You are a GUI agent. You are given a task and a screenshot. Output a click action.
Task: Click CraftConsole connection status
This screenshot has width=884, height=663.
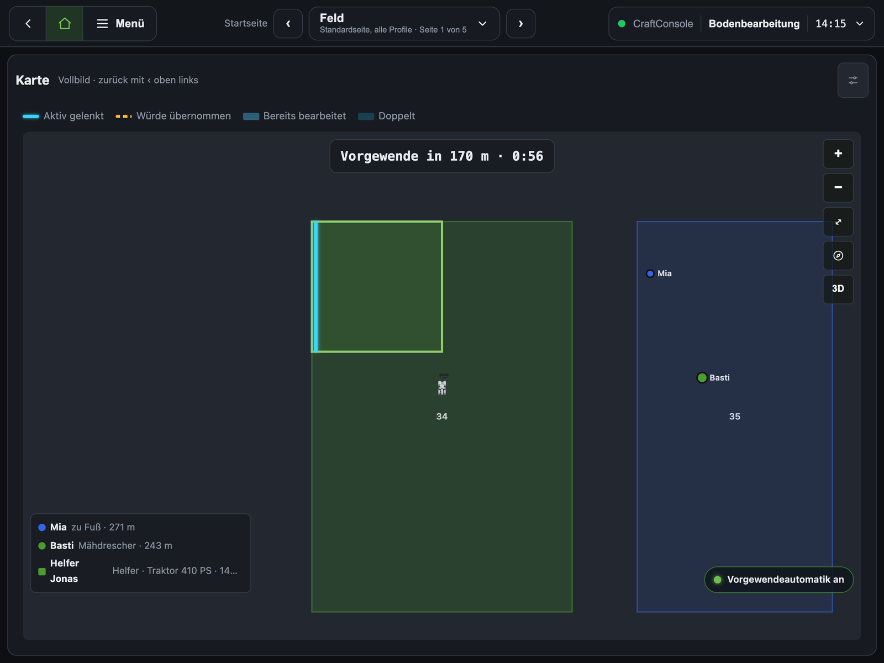click(x=656, y=24)
